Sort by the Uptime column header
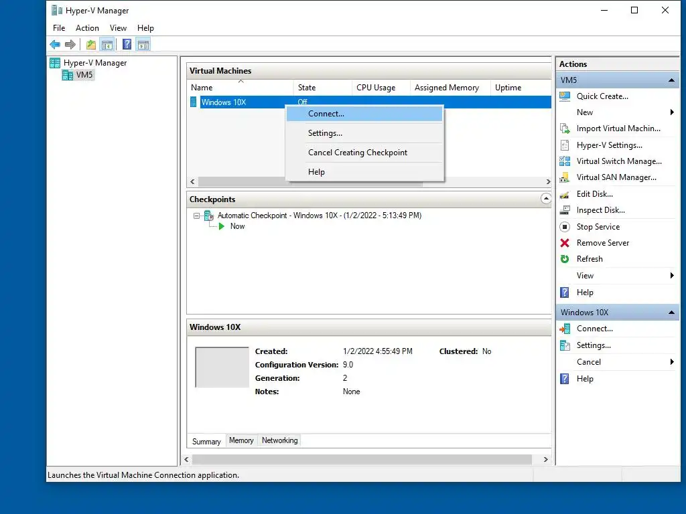This screenshot has width=686, height=514. pos(521,88)
